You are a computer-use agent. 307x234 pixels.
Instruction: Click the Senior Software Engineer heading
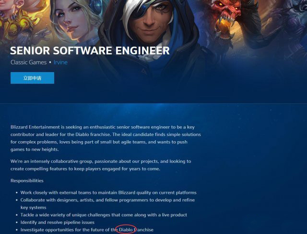click(x=90, y=50)
